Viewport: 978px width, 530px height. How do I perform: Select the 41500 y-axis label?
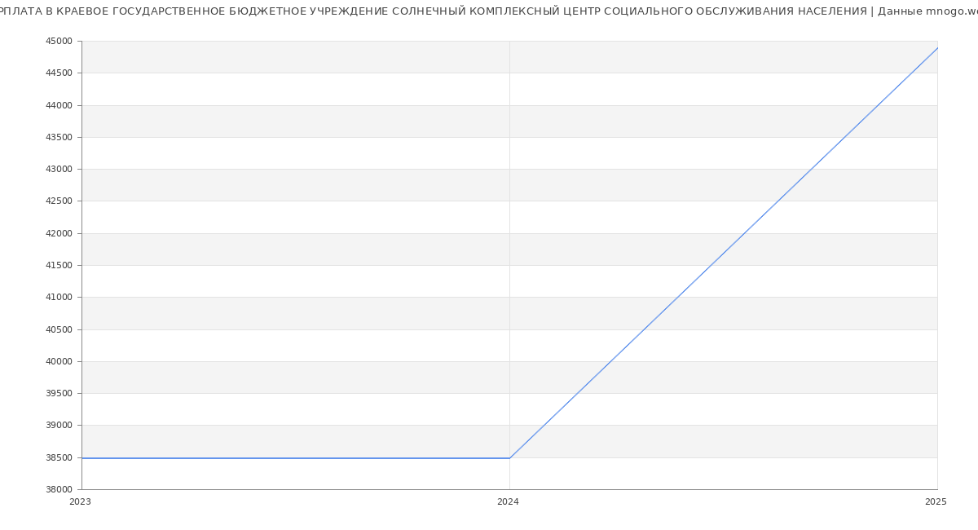(59, 265)
